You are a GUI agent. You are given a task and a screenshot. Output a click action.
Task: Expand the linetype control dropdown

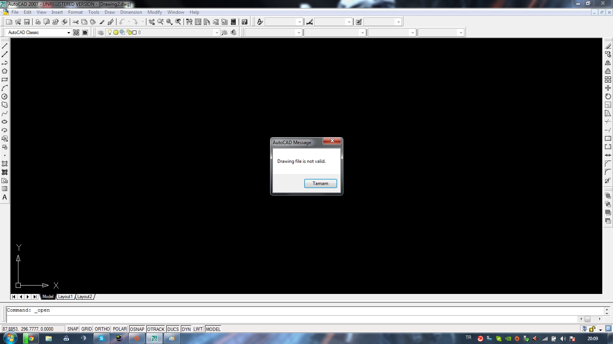point(362,32)
